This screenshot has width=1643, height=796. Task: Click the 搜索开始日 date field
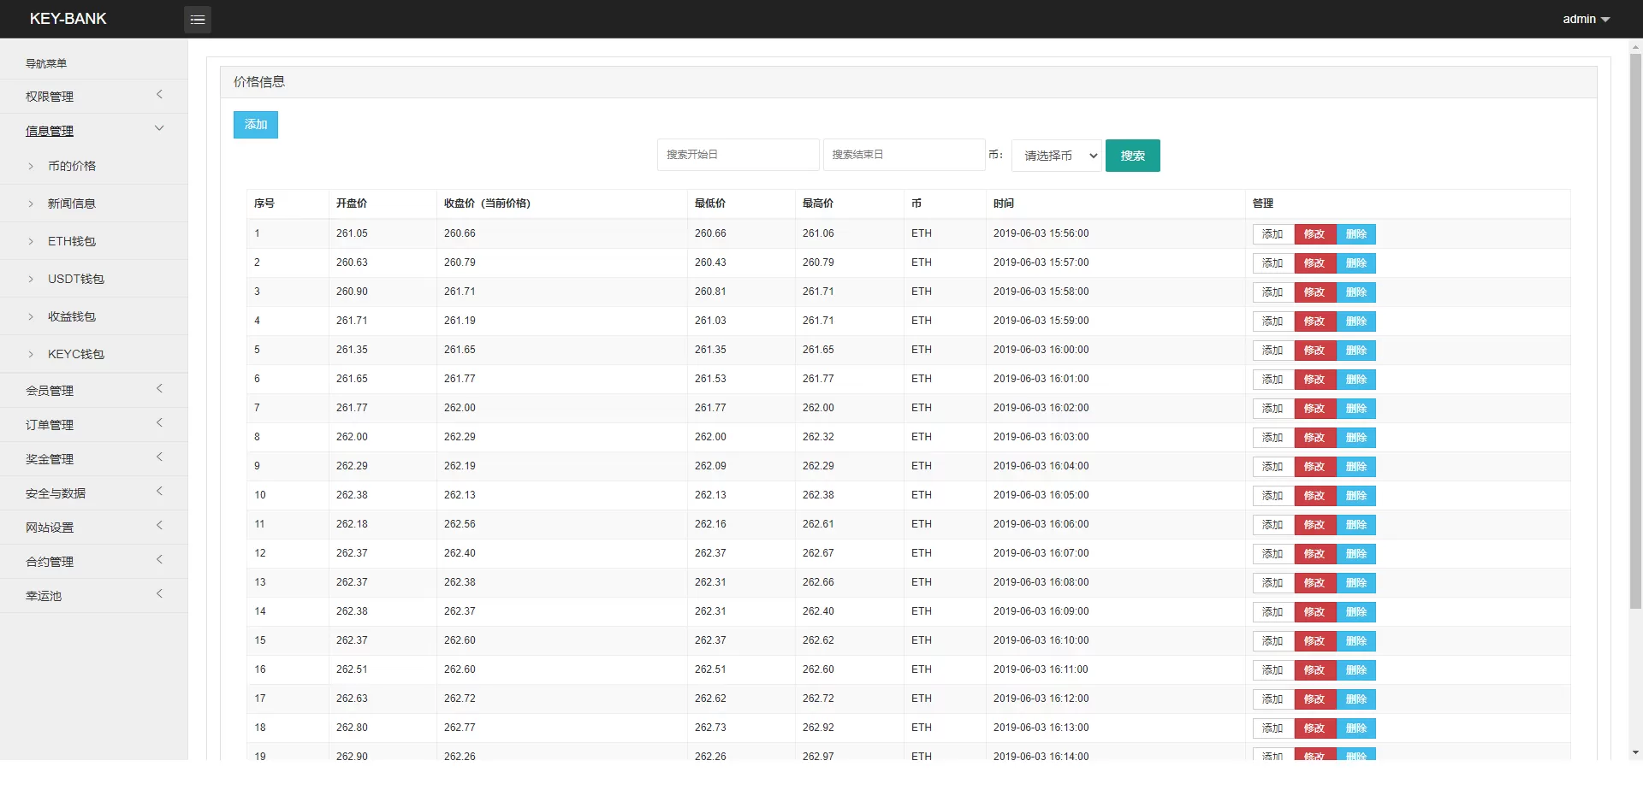click(x=738, y=155)
